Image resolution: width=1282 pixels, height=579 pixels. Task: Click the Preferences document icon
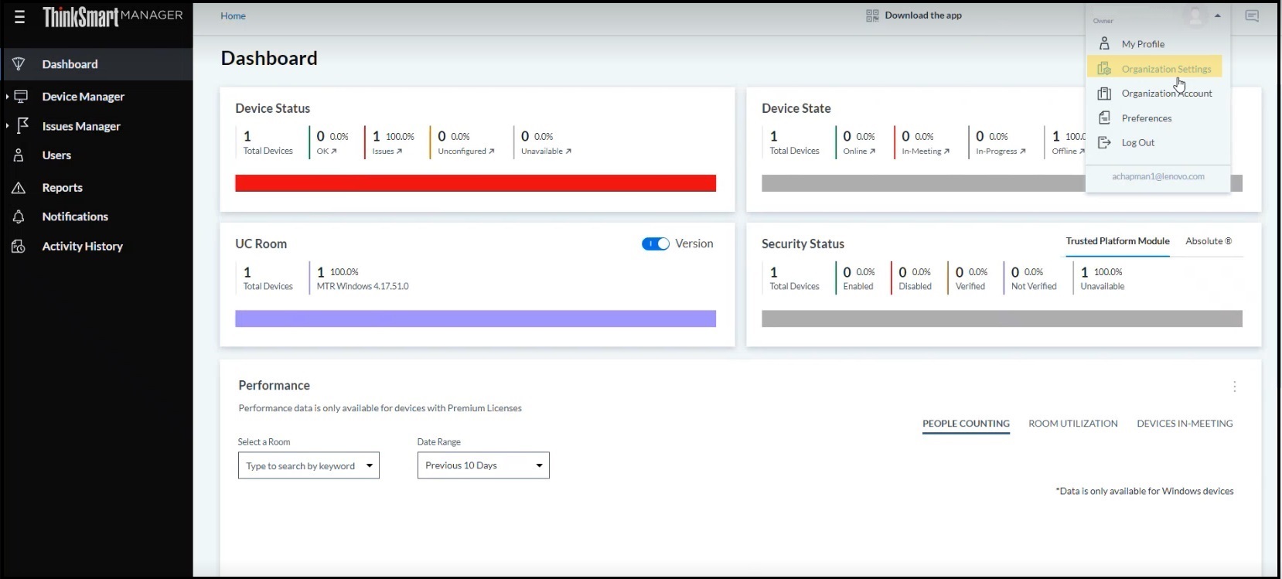tap(1104, 118)
